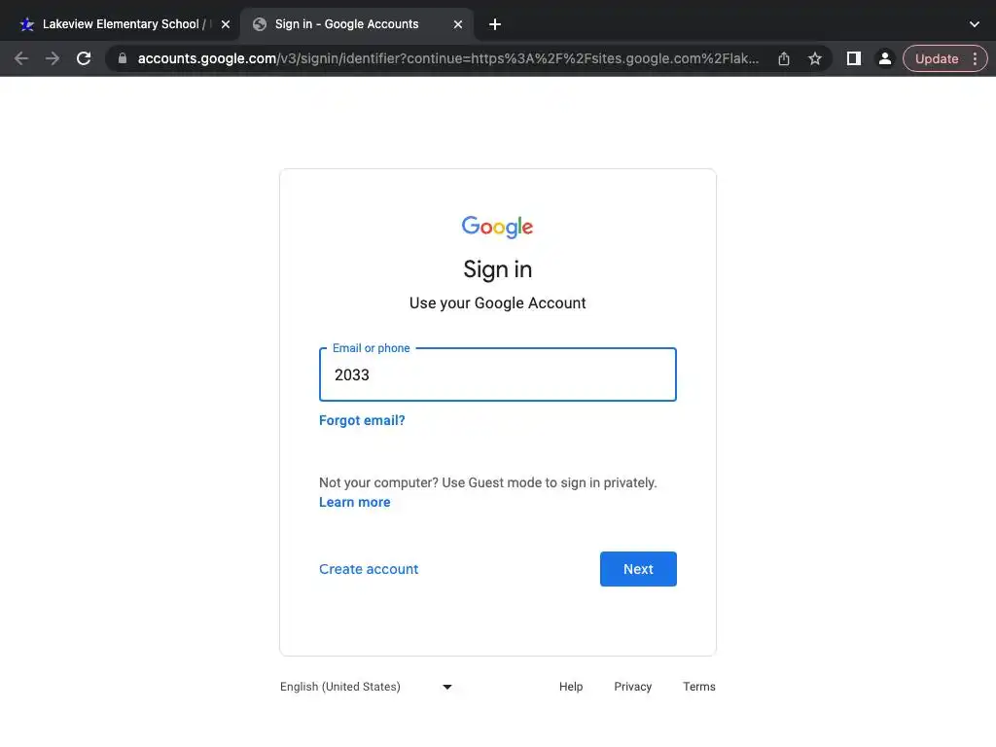Click the Next button
Image resolution: width=996 pixels, height=747 pixels.
638,569
